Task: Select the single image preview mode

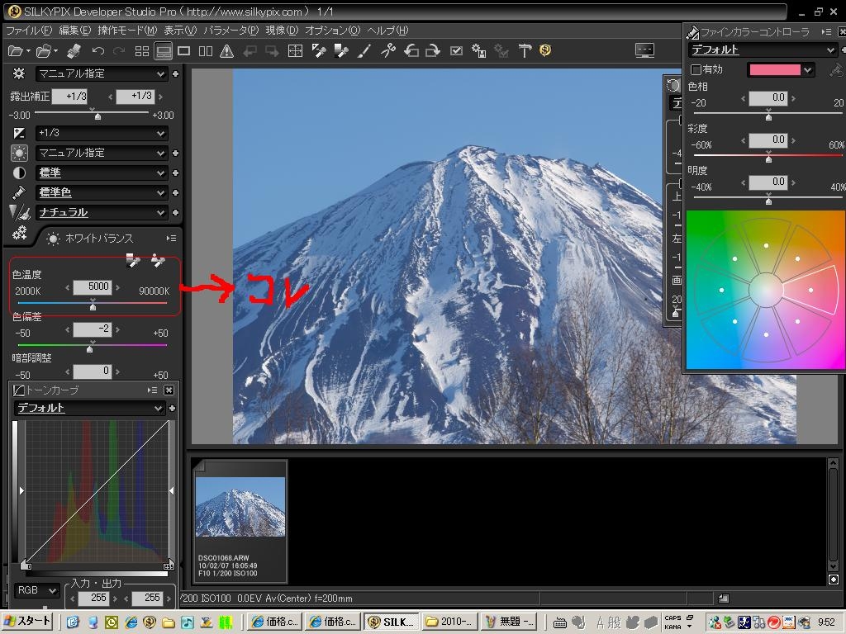Action: click(x=184, y=51)
